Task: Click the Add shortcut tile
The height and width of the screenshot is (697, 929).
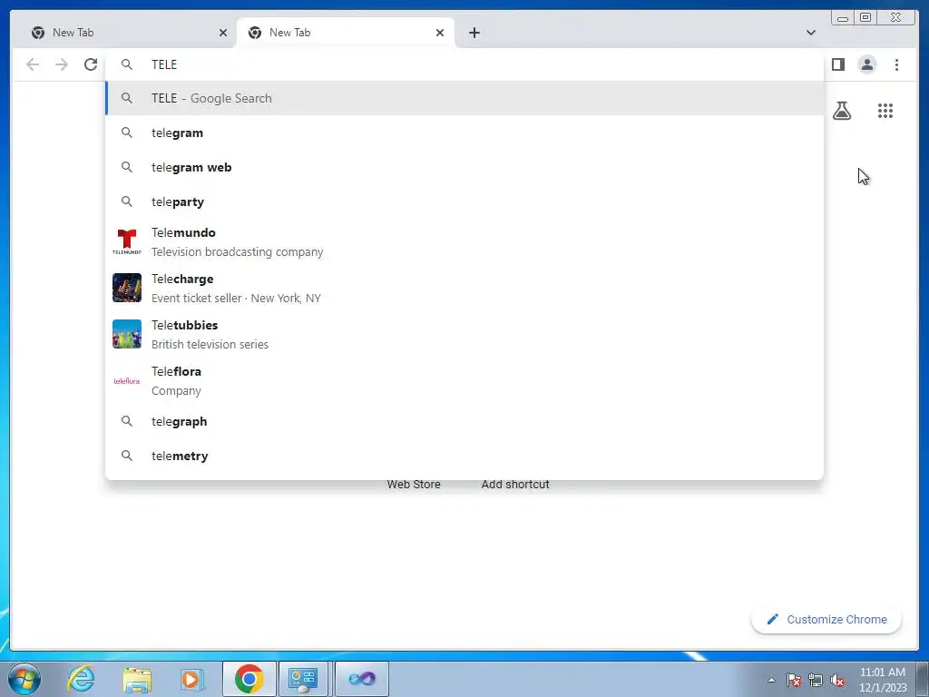Action: (x=515, y=485)
